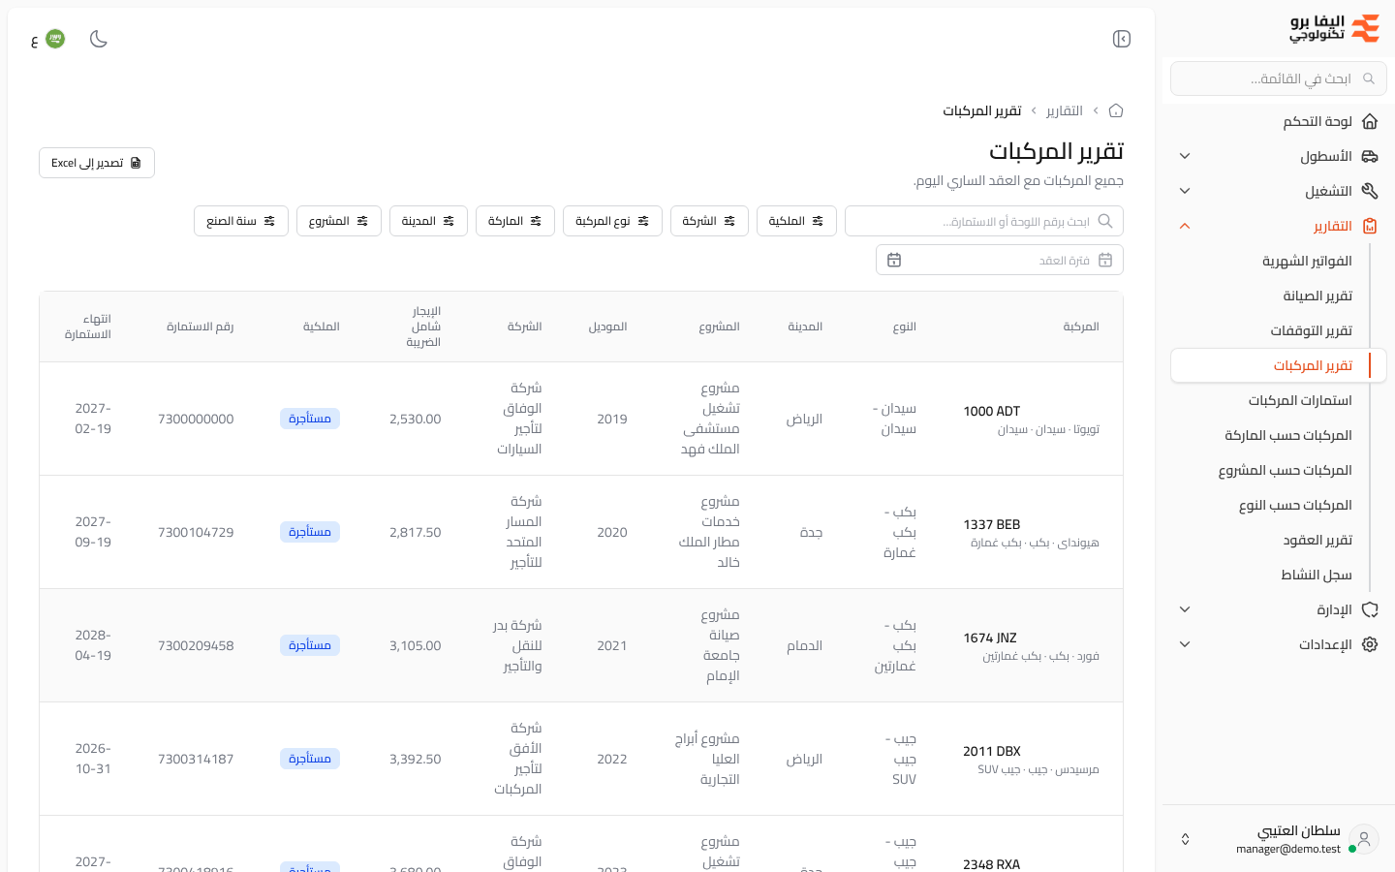1395x872 pixels.
Task: Click the administration shield icon
Action: [1370, 609]
